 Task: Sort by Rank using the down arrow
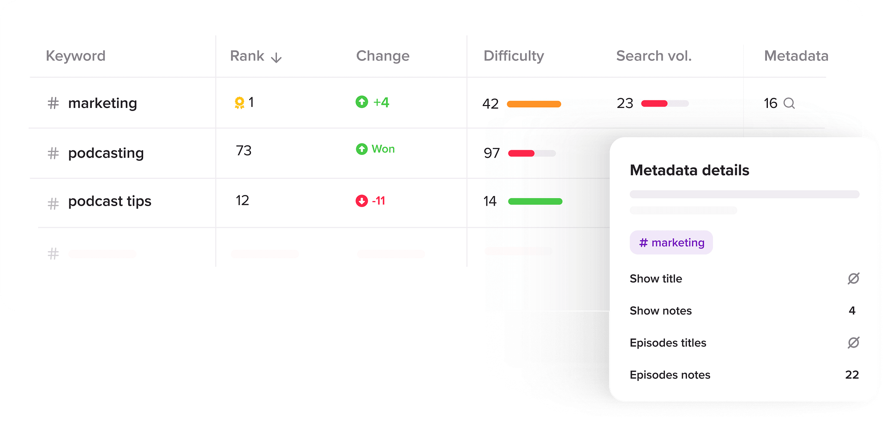pyautogui.click(x=276, y=57)
